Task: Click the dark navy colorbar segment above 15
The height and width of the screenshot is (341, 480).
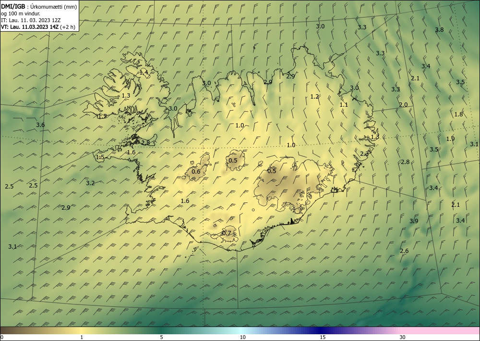Action: (322, 330)
